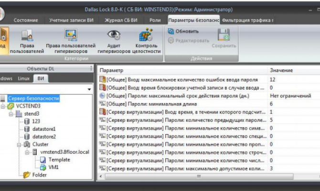Select время блокировки учетной записи row
The image size is (320, 191).
(x=209, y=88)
